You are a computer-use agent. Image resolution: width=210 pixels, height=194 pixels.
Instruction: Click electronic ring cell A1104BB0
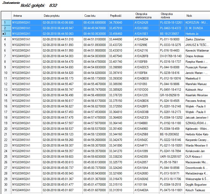(146, 123)
